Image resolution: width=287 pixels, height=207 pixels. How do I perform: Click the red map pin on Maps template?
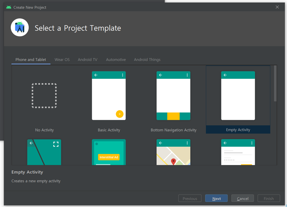click(x=173, y=162)
